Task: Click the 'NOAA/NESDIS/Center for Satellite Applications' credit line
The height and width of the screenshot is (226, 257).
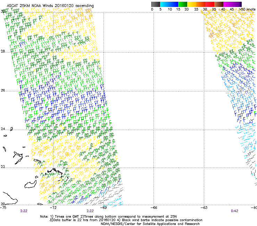Action: click(150, 224)
